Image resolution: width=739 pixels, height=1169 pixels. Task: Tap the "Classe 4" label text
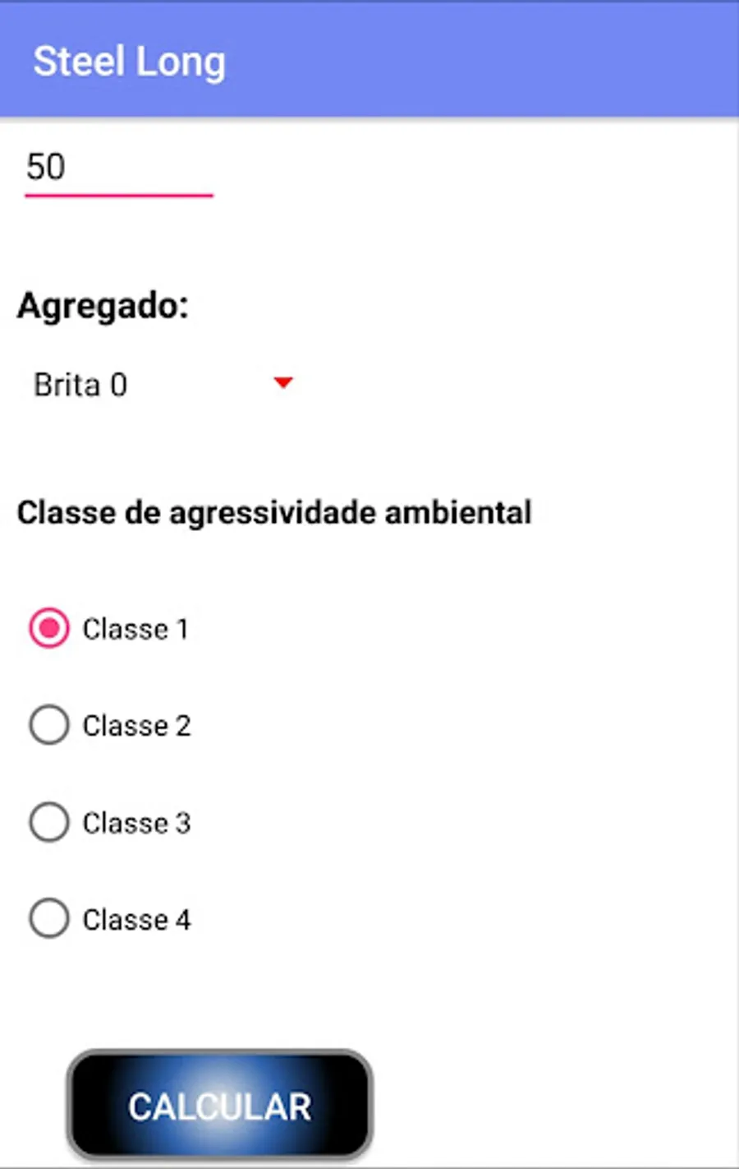pos(136,920)
